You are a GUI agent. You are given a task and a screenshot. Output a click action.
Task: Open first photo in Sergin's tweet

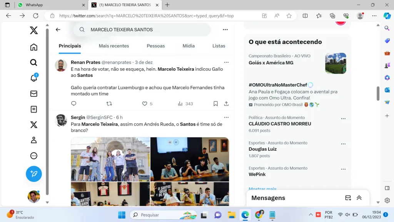click(110, 159)
